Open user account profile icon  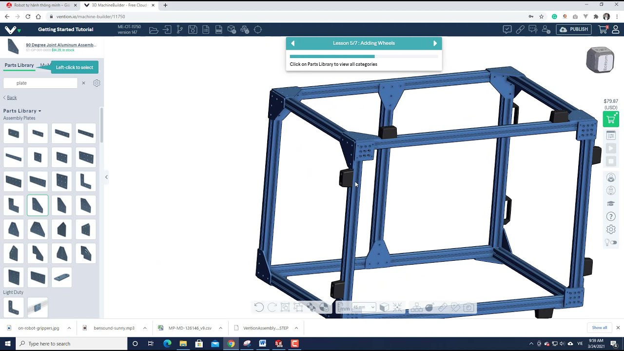616,29
